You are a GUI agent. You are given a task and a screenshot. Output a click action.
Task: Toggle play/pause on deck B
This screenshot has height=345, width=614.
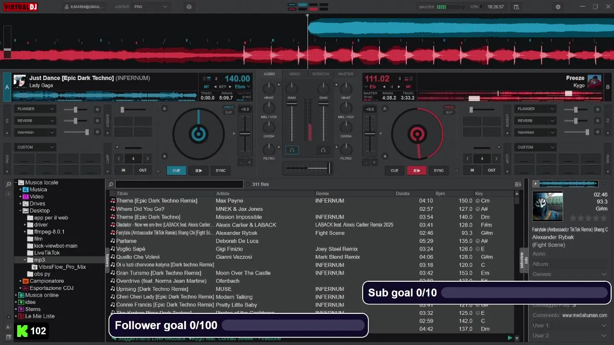417,170
